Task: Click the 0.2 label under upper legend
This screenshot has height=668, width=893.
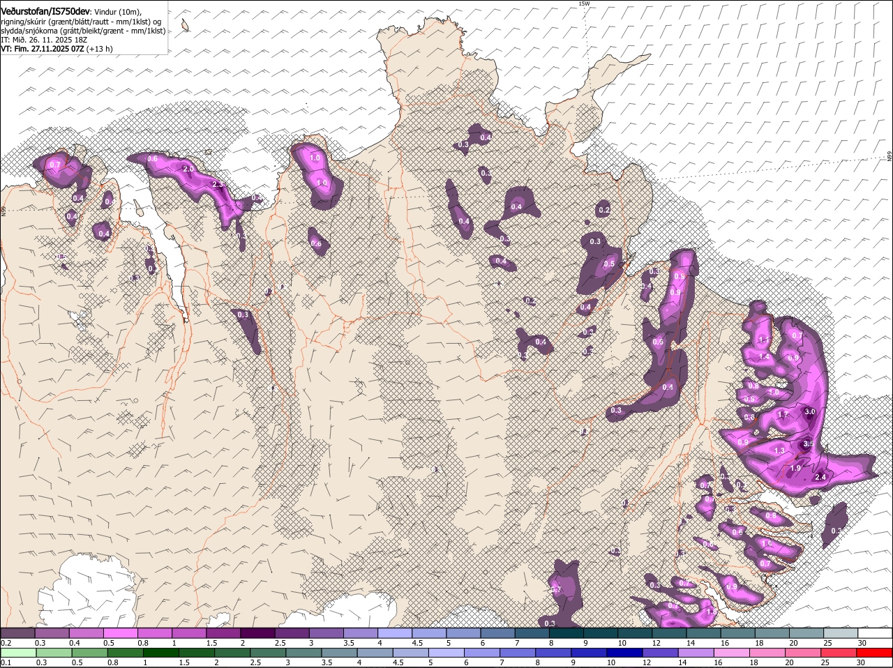Action: pos(6,642)
